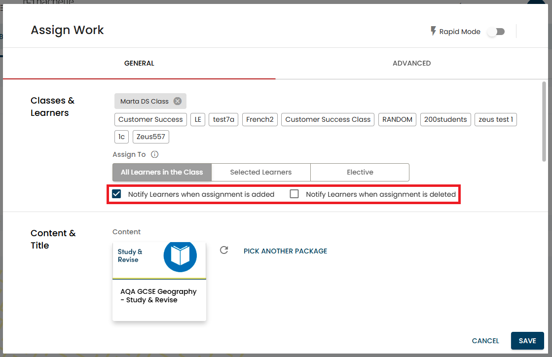Click the dialog vertical scrollbar
552x357 pixels.
[x=544, y=121]
